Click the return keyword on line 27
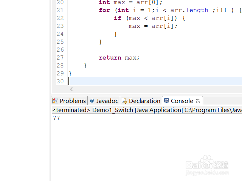 coord(110,58)
